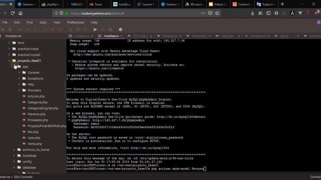Expand the html folder arrow

click(x=9, y=42)
